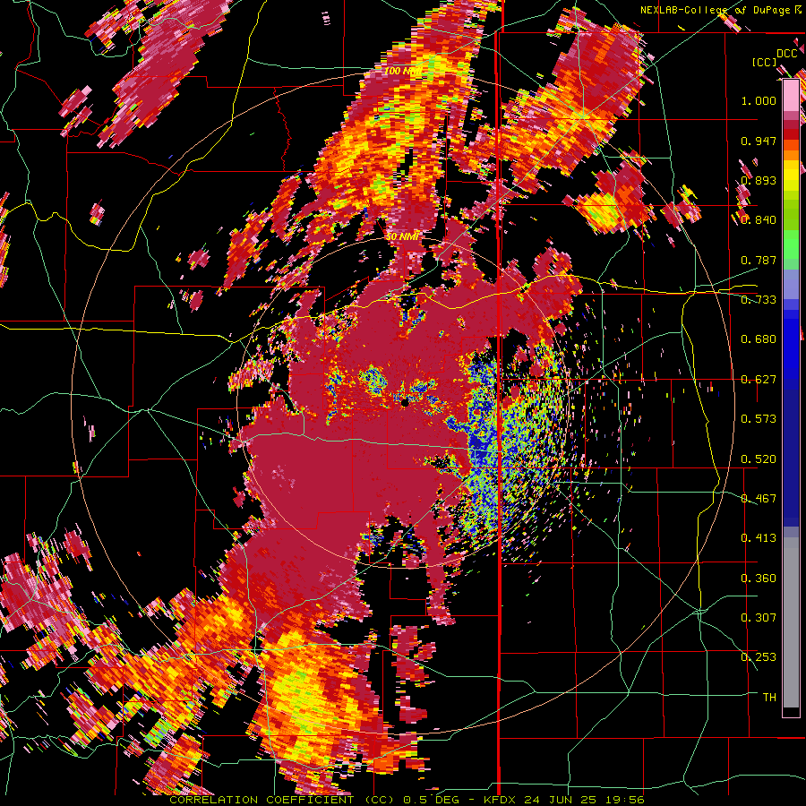Image resolution: width=806 pixels, height=806 pixels.
Task: Click the 0.733 scale value
Action: pos(759,300)
